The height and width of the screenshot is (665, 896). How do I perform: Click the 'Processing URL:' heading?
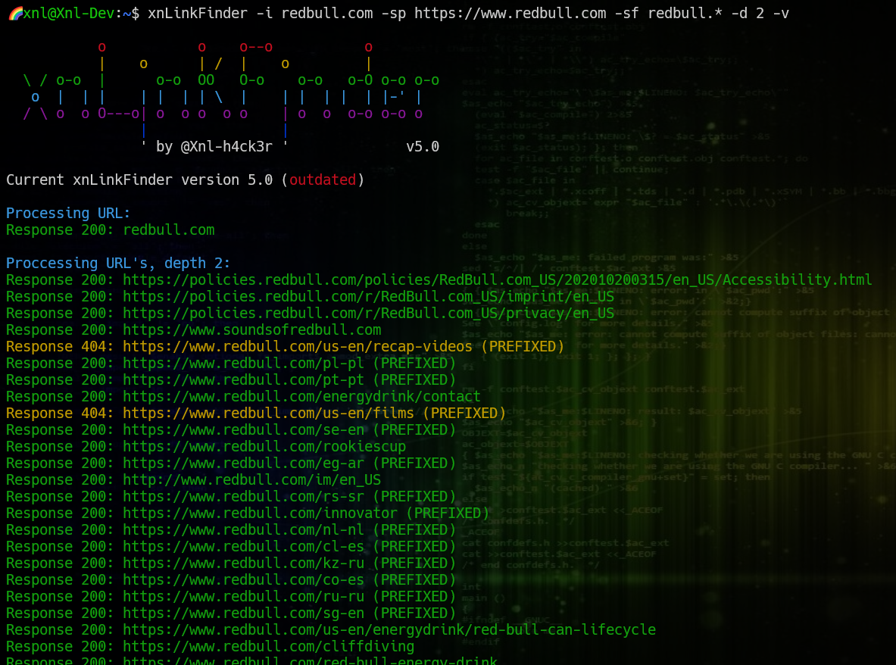coord(69,213)
